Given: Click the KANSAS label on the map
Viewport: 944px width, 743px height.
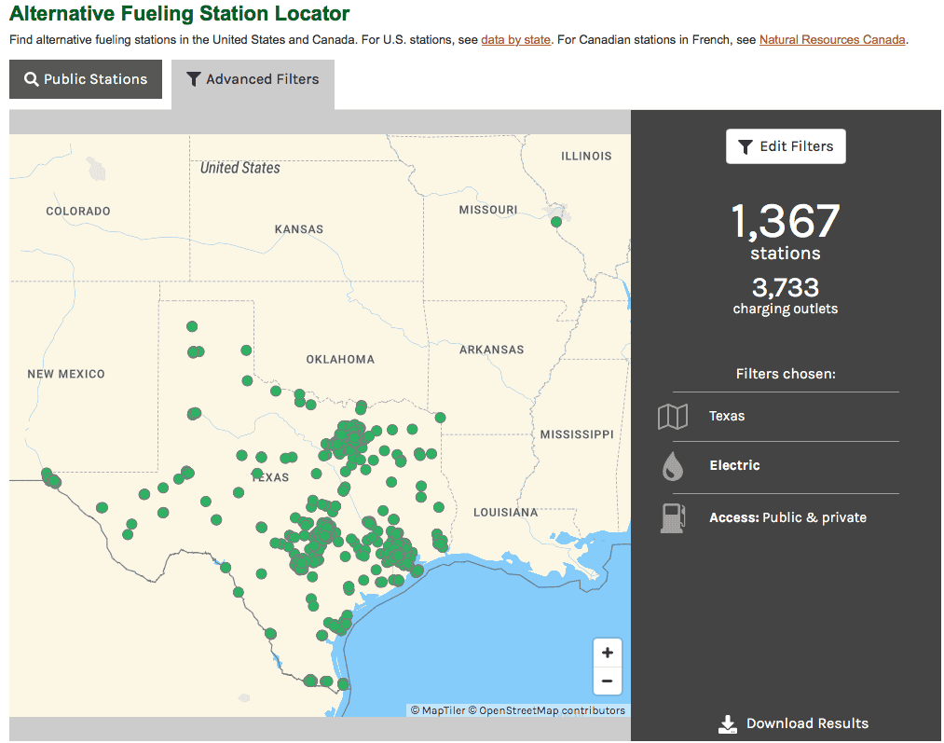Looking at the screenshot, I should coord(299,229).
